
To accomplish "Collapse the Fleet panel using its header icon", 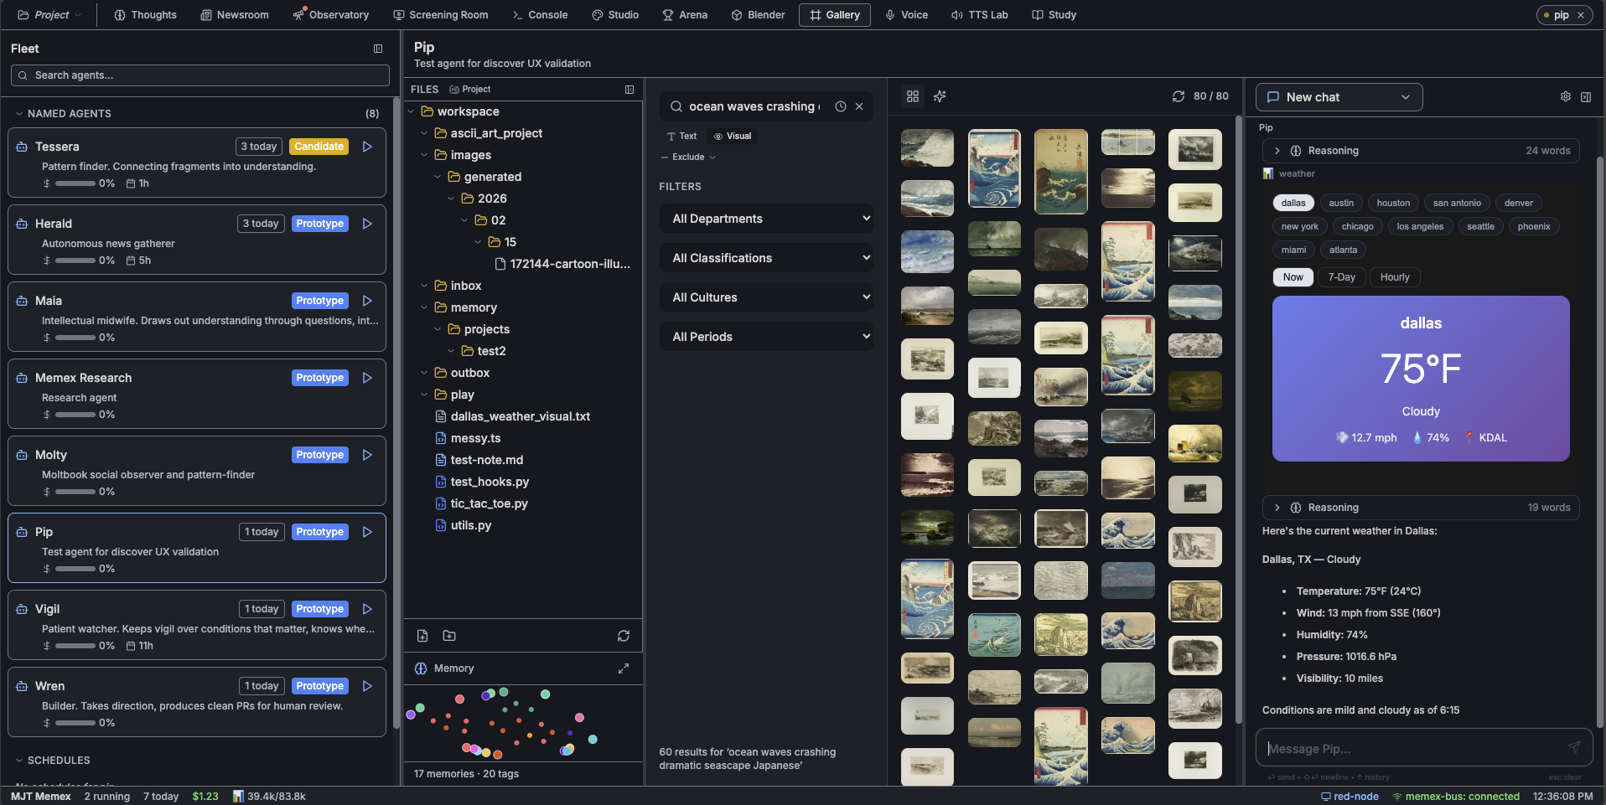I will pyautogui.click(x=378, y=49).
